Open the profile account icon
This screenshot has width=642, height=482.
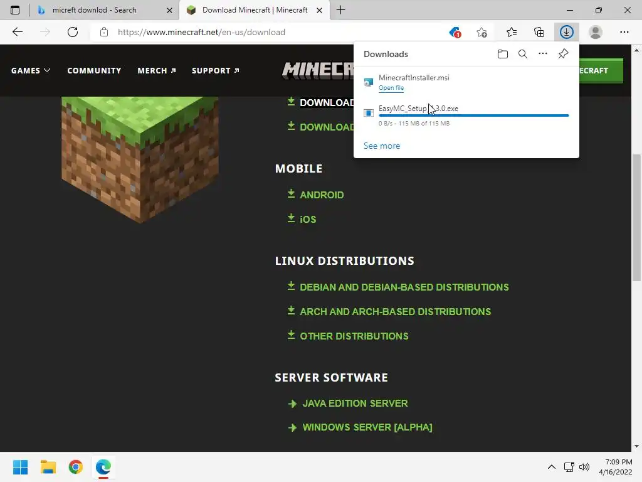click(x=596, y=32)
